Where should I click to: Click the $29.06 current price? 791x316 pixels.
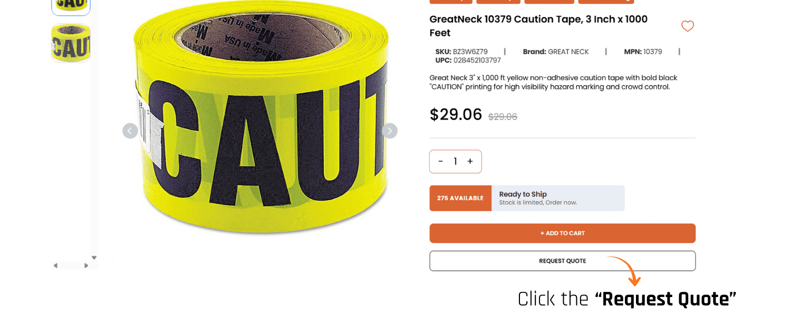pyautogui.click(x=456, y=114)
